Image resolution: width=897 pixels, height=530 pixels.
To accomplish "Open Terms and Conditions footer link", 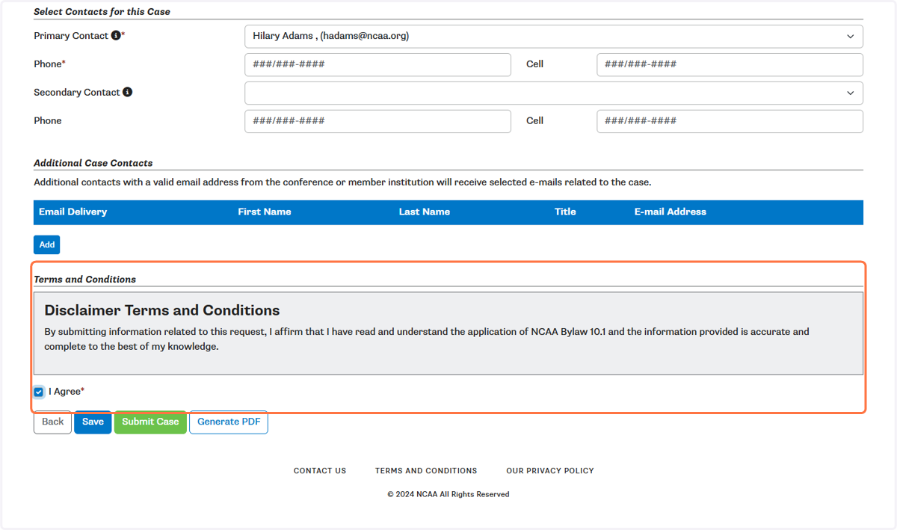I will (x=426, y=471).
